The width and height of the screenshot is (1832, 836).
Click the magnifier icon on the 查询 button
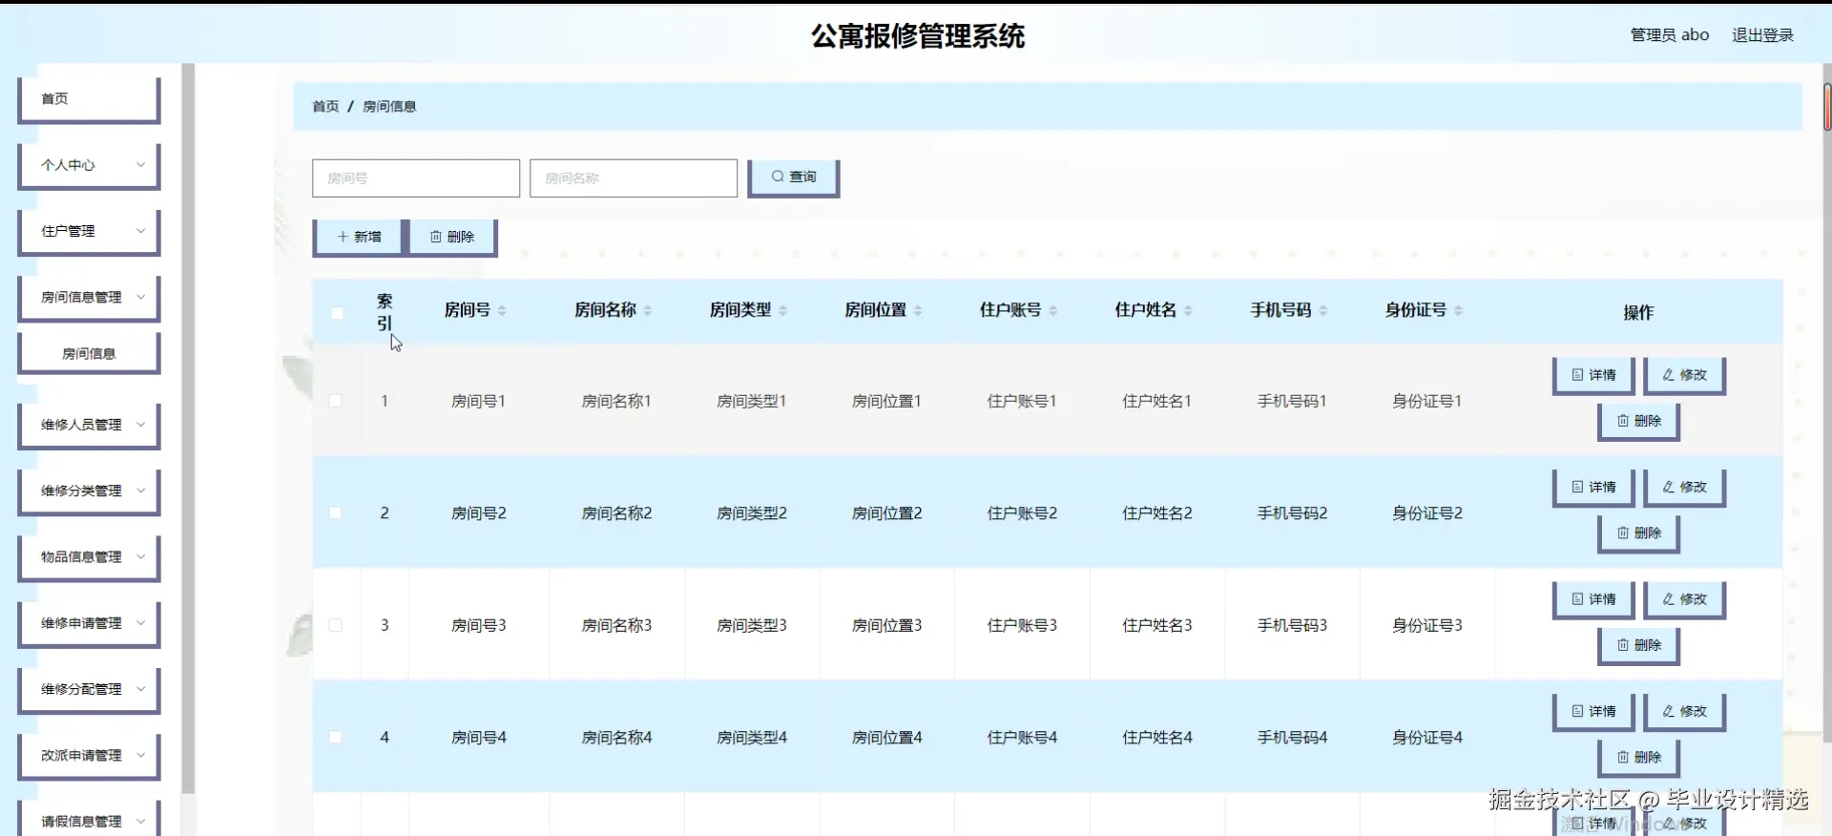pos(778,177)
